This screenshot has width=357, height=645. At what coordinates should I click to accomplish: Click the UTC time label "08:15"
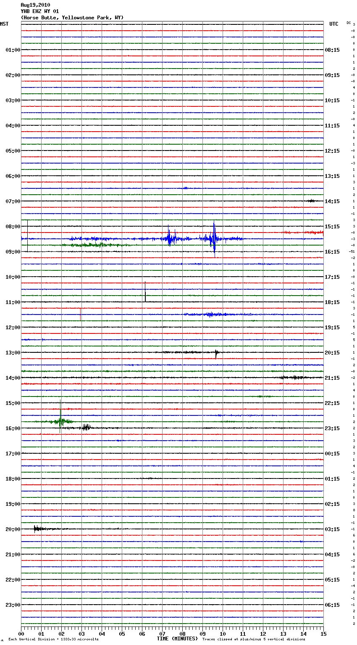point(332,50)
